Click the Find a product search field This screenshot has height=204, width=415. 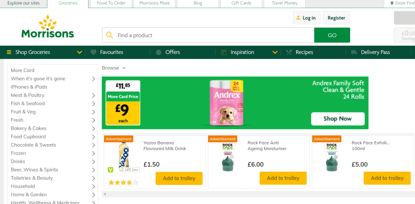pyautogui.click(x=213, y=35)
